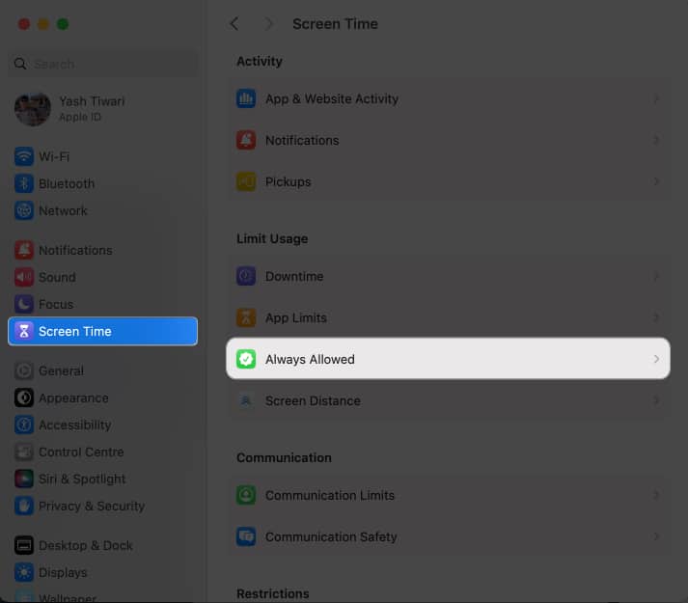
Task: Select Control Centre text in sidebar
Action: point(81,452)
